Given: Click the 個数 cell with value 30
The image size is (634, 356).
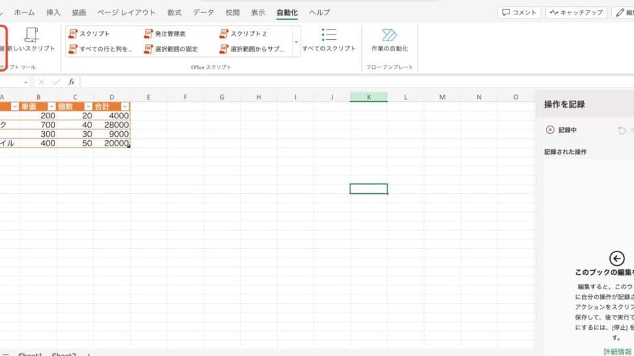Looking at the screenshot, I should point(75,134).
